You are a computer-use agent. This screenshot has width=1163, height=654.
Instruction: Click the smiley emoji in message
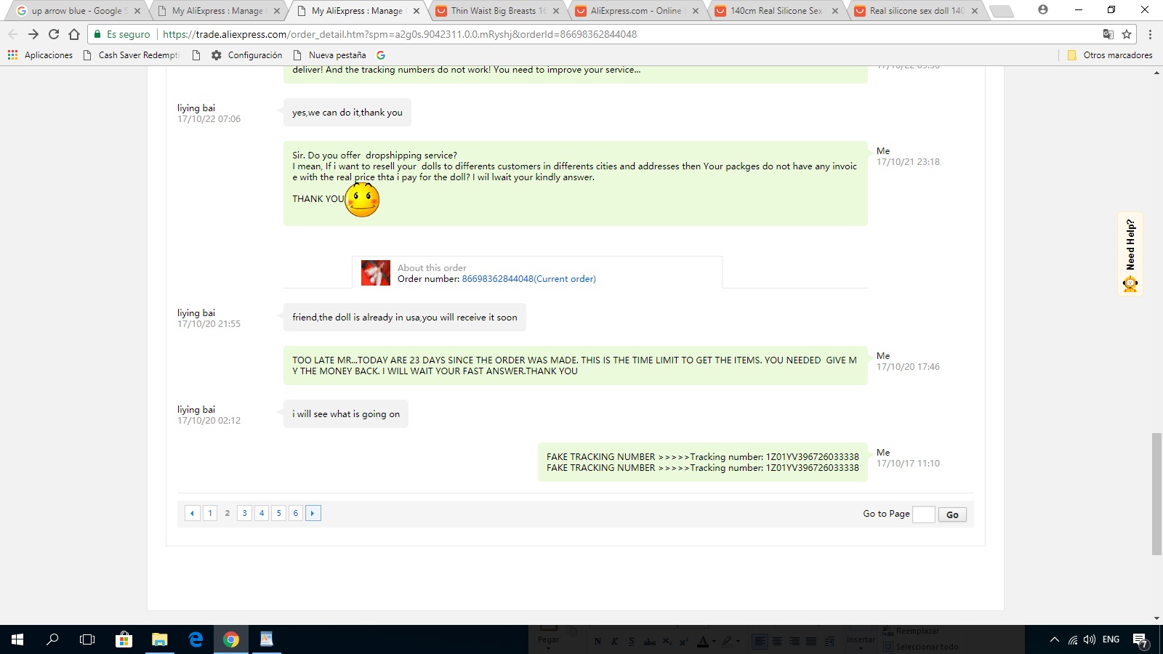pyautogui.click(x=362, y=199)
